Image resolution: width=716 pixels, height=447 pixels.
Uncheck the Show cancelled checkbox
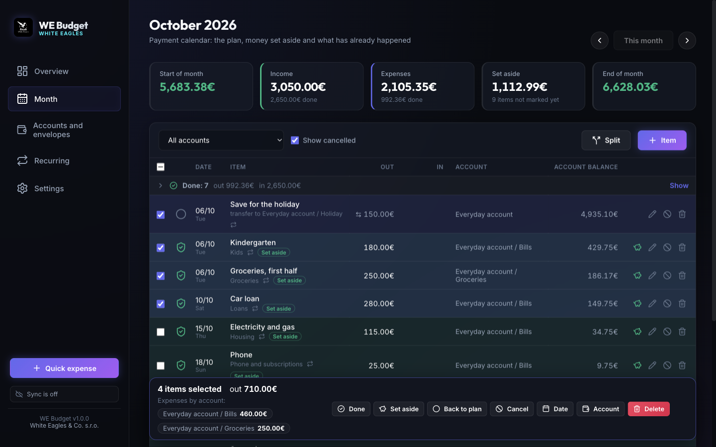pos(295,140)
